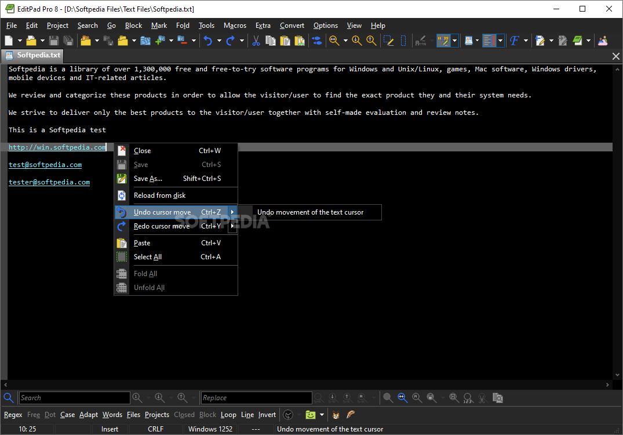Toggle the Adapt search option
Screen dimensions: 623x435
coord(89,415)
